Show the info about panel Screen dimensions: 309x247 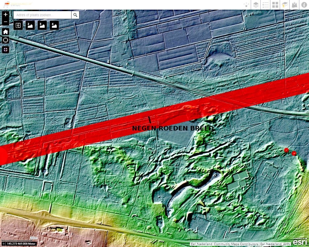(x=304, y=5)
